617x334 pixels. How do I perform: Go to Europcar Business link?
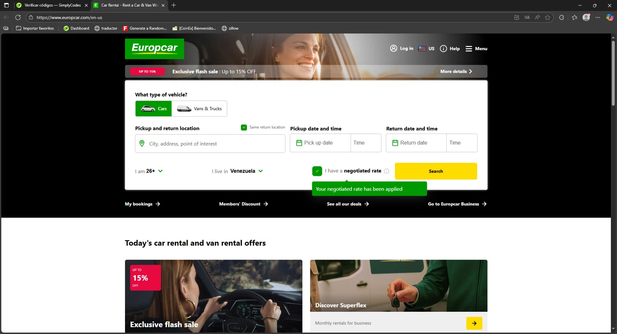pos(457,204)
